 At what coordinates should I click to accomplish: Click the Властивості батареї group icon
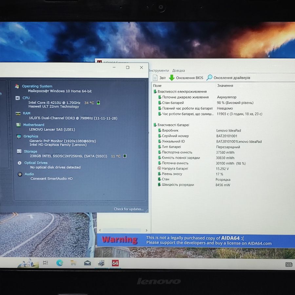click(x=155, y=125)
